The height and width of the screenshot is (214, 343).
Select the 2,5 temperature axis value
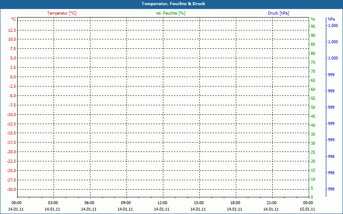point(13,68)
